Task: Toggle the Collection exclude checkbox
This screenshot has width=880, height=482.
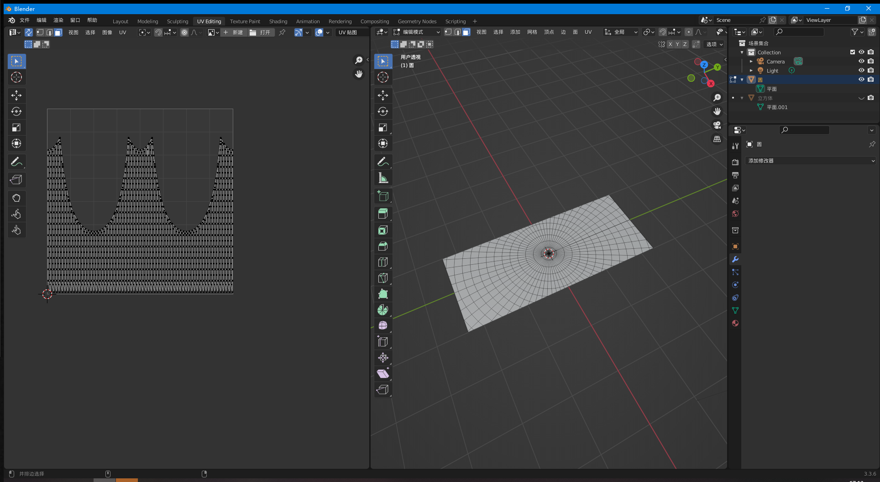Action: 852,52
